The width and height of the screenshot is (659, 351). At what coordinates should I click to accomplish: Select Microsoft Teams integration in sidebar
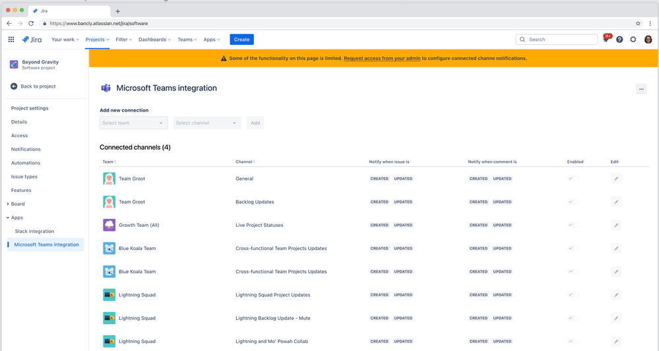[46, 245]
